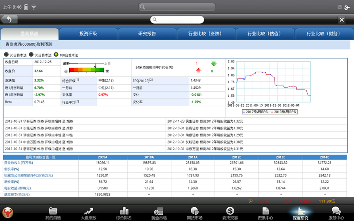Switch to the 投资评级 tab
Image resolution: width=354 pixels, height=221 pixels.
pyautogui.click(x=88, y=34)
